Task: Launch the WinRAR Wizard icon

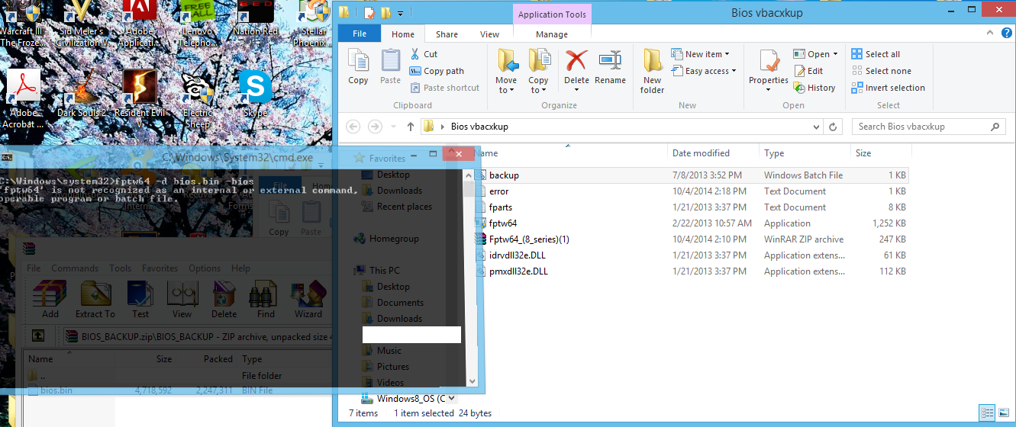Action: pyautogui.click(x=308, y=299)
